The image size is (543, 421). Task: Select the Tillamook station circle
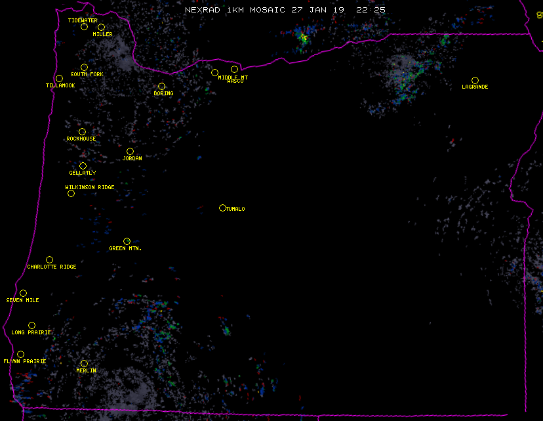coord(59,79)
